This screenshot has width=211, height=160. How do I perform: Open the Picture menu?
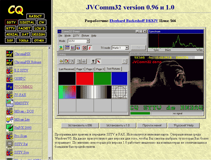point(85,36)
